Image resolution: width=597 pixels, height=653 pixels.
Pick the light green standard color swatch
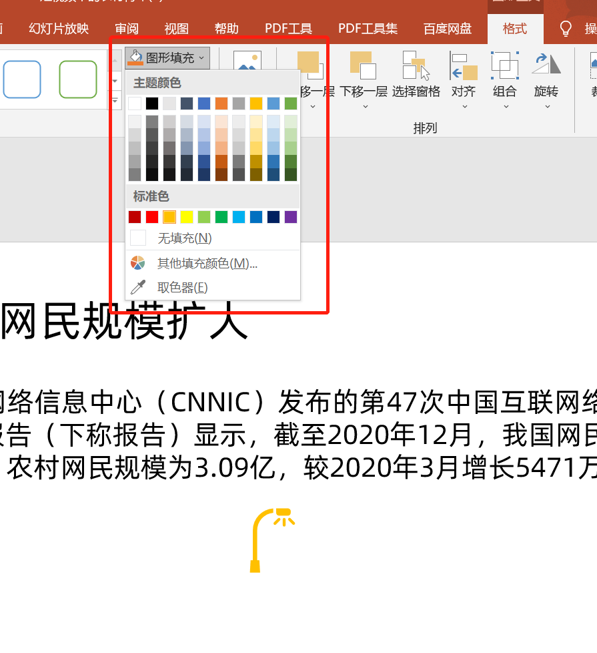[x=204, y=217]
